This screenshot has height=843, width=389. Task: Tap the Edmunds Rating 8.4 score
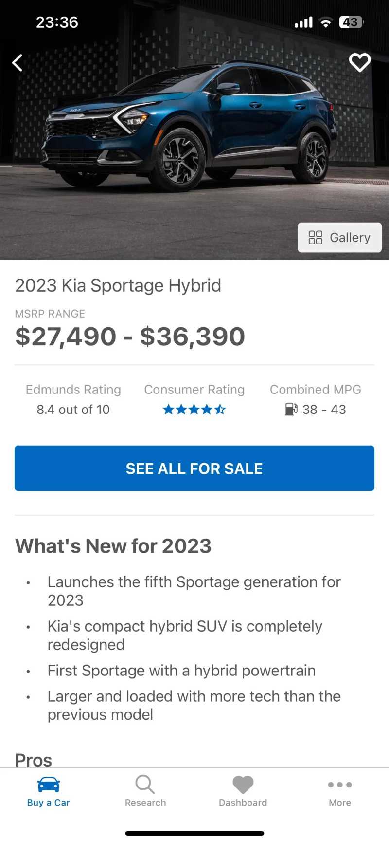tap(73, 410)
